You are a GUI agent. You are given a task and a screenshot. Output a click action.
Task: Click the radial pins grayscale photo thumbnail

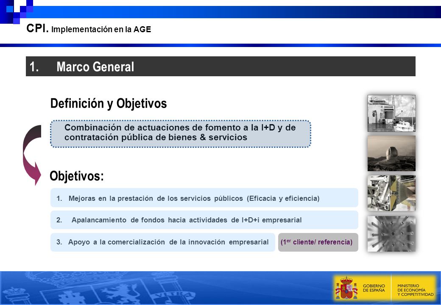click(391, 234)
